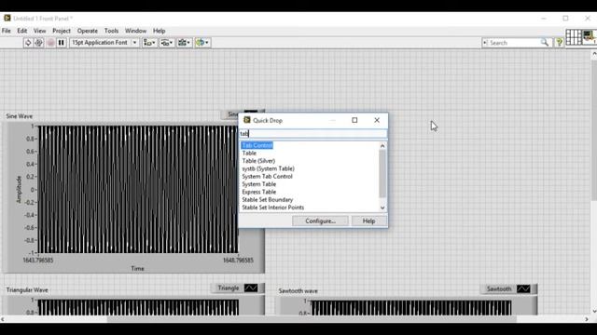
Task: Open the 15pt Application Font dropdown
Action: coord(104,43)
